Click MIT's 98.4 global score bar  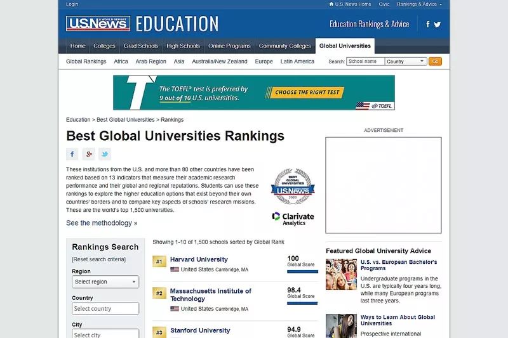[x=302, y=303]
